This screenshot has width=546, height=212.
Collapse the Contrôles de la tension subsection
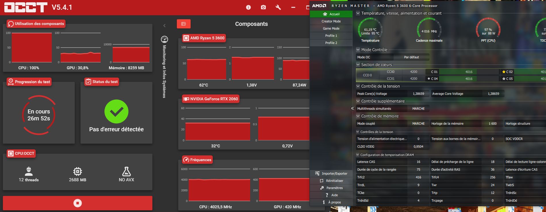click(358, 132)
